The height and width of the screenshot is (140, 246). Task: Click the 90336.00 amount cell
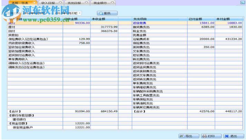[77, 23]
